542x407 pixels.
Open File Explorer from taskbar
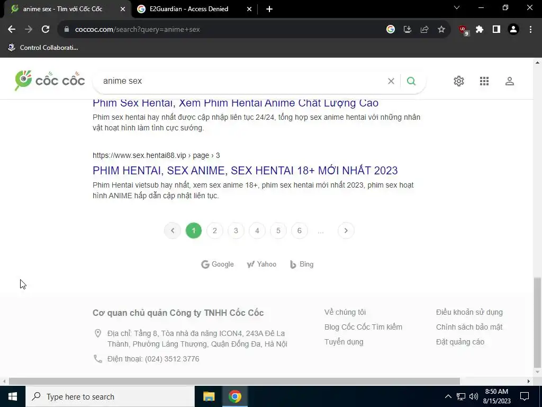(x=209, y=396)
